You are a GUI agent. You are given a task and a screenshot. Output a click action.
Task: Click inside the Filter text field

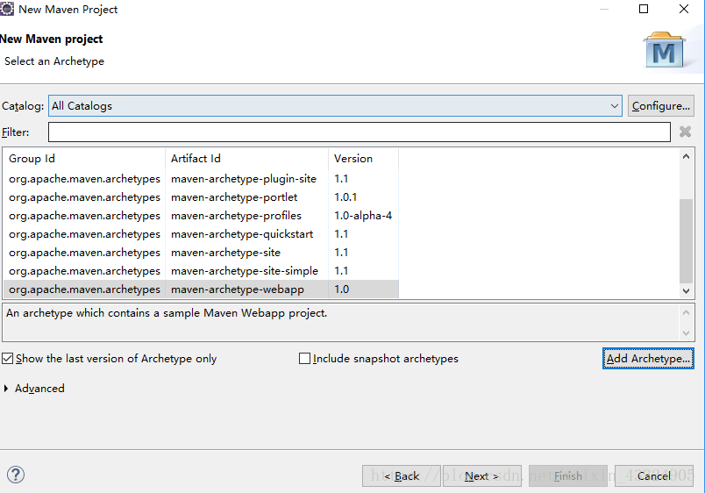coord(360,132)
